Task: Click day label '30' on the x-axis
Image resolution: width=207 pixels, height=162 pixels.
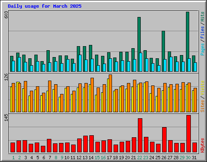Action: (x=188, y=158)
